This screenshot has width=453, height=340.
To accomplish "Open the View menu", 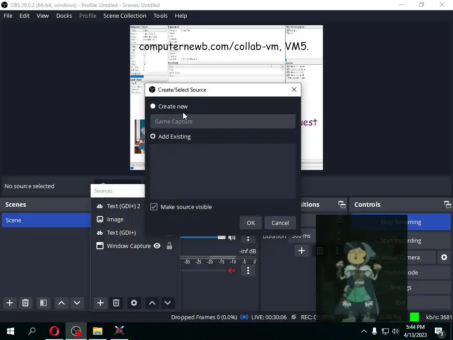I will point(42,15).
